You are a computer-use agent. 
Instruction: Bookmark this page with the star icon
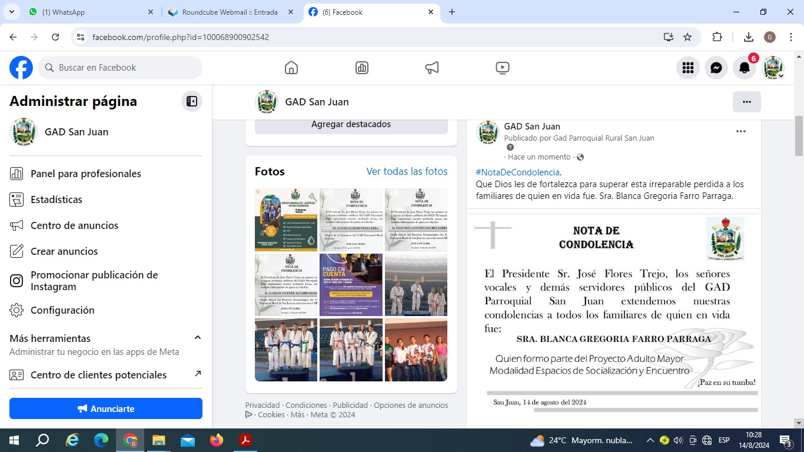click(x=687, y=37)
